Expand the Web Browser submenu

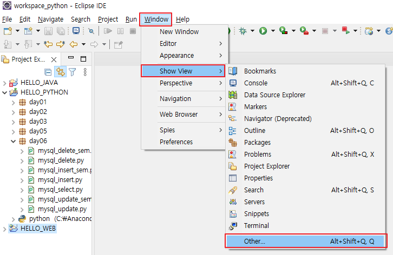184,115
